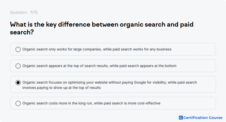Image resolution: width=226 pixels, height=122 pixels.
Task: Click the question heading about organic and paid search
Action: pos(102,28)
